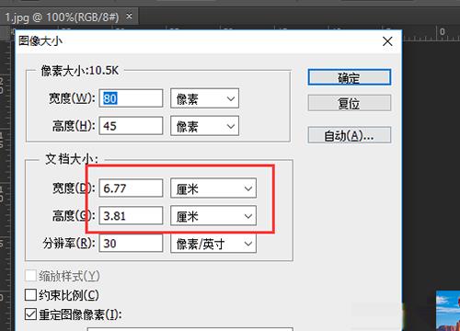Open the 自动(A)... auto settings

coord(350,135)
